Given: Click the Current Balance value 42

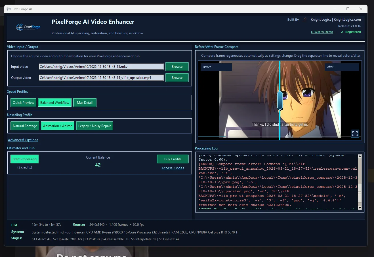Looking at the screenshot, I should 98,165.
